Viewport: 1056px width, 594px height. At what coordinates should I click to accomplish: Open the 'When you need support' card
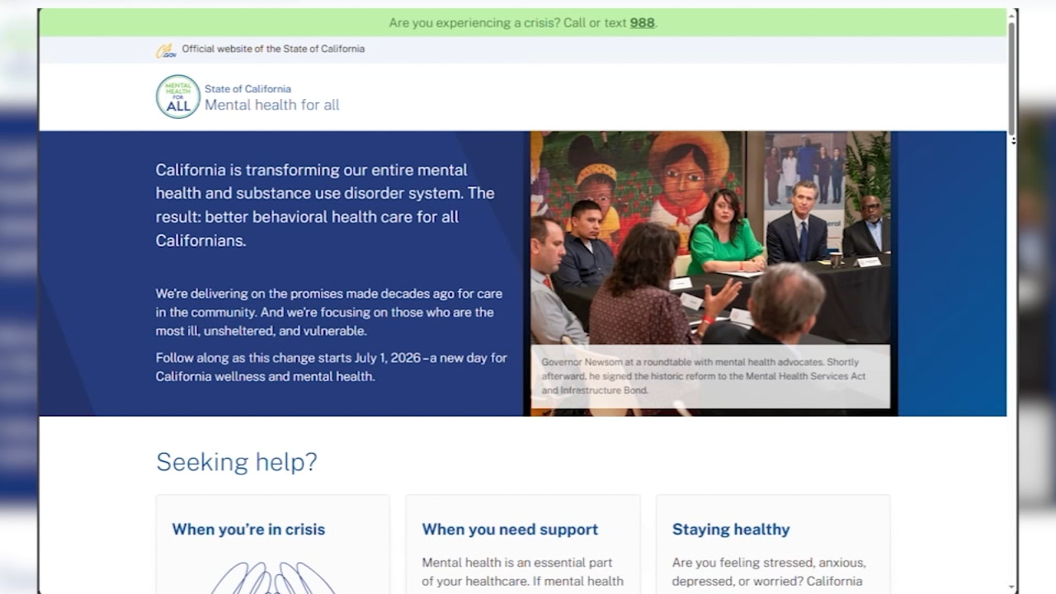click(523, 544)
